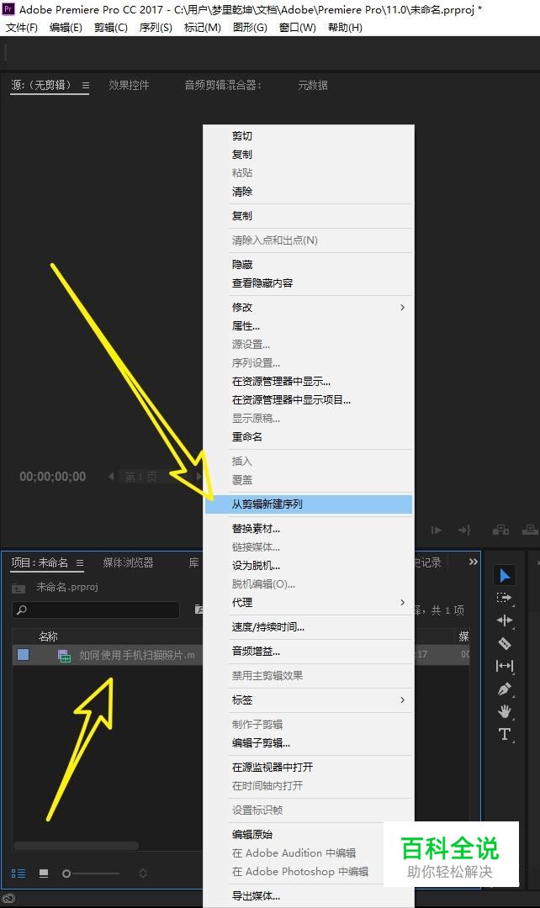Click the Insert button in Source monitor
540x908 pixels.
pos(500,530)
